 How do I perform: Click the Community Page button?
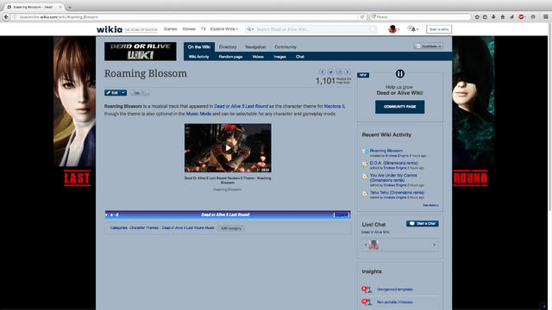coord(399,107)
